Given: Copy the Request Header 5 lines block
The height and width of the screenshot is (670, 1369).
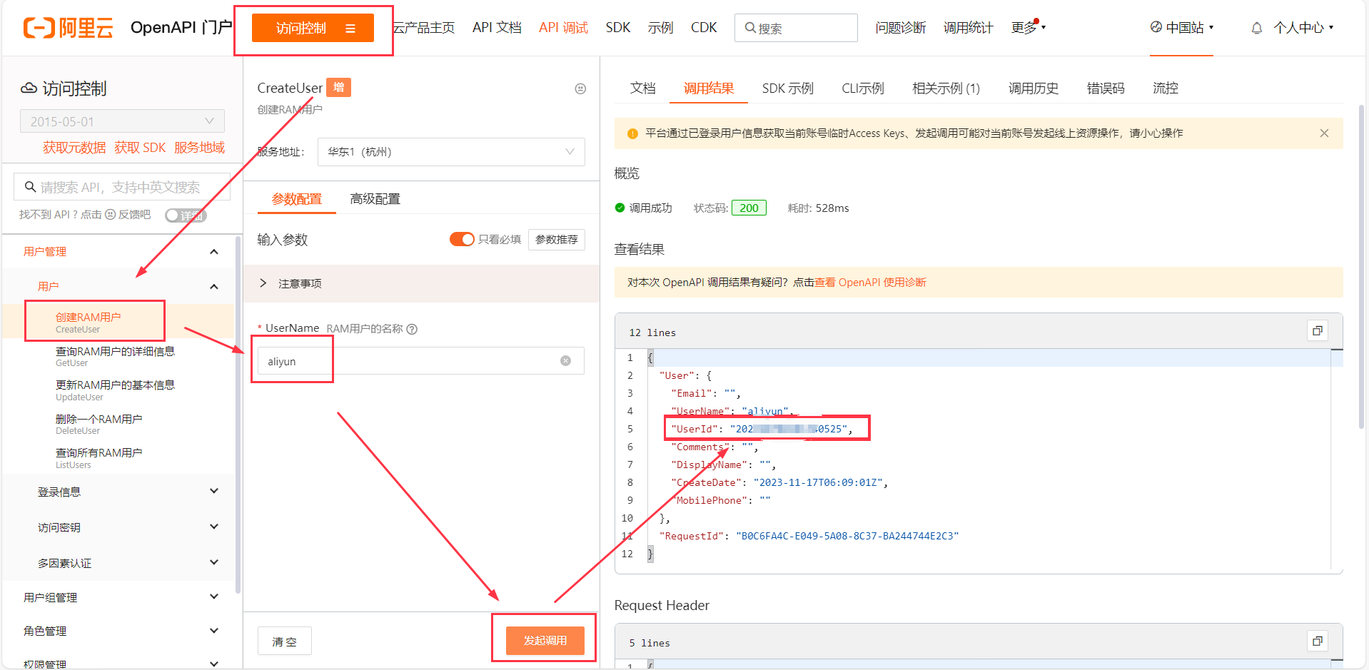Looking at the screenshot, I should 1318,641.
